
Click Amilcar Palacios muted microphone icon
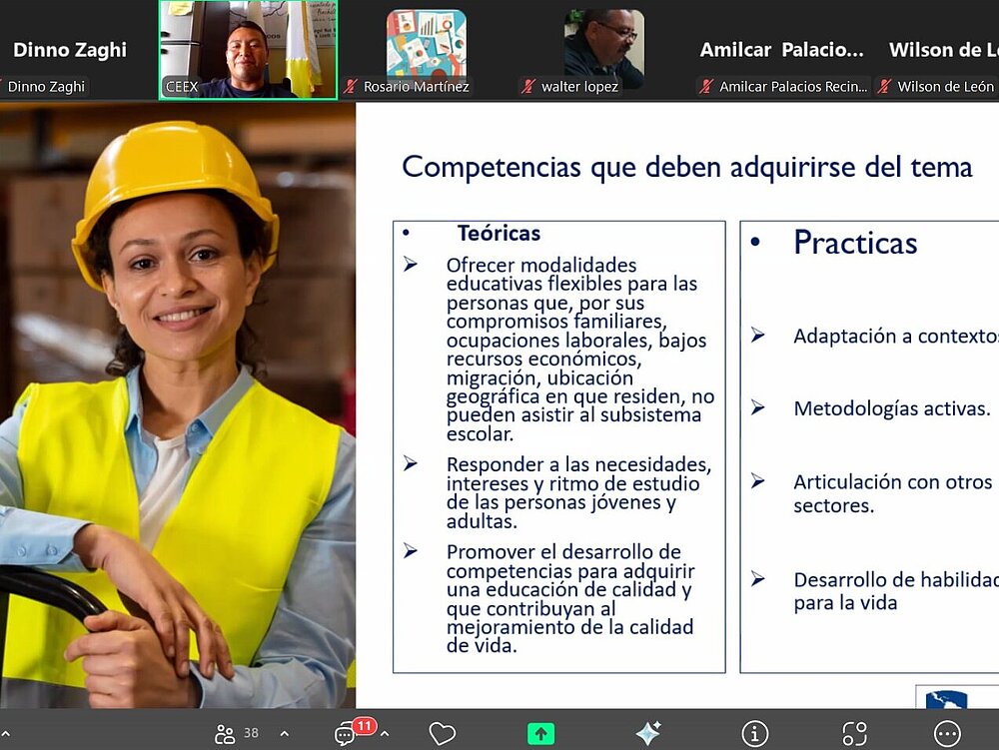[x=706, y=87]
